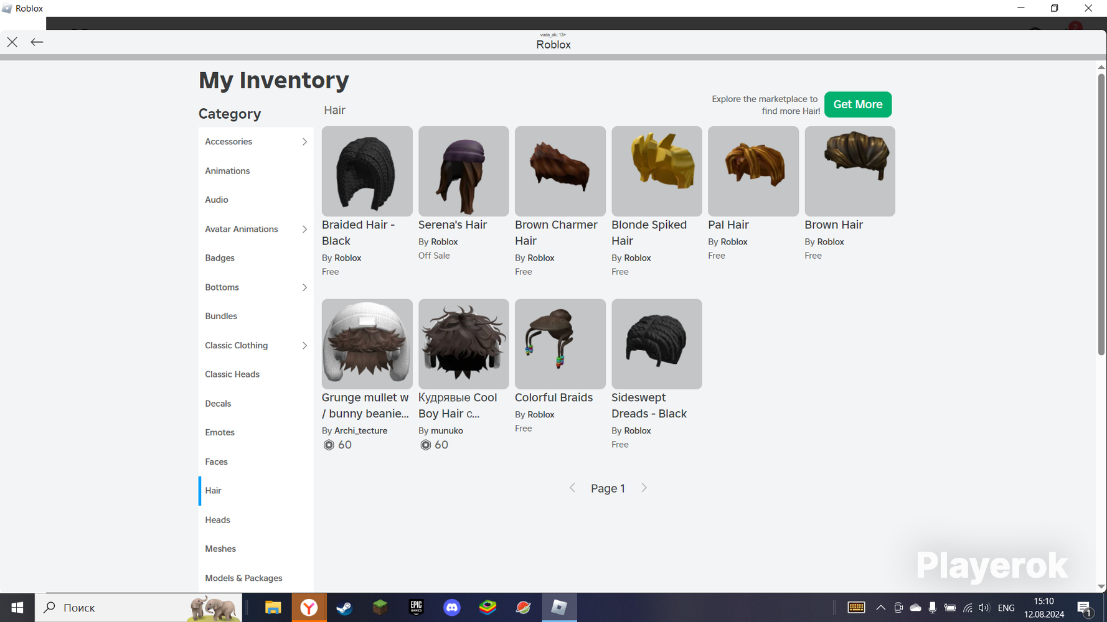
Task: Open the Pal Hair item link
Action: click(x=728, y=225)
